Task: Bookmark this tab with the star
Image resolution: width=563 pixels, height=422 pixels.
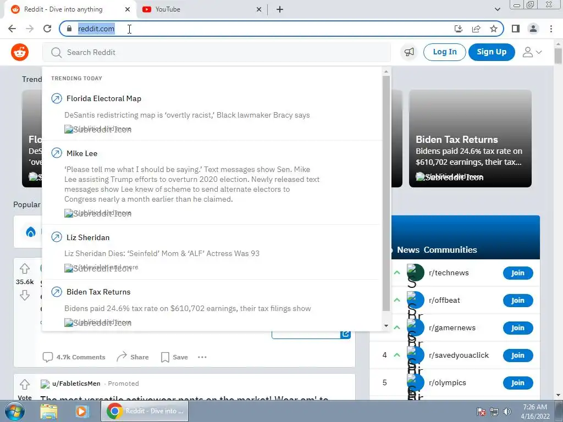Action: [494, 29]
